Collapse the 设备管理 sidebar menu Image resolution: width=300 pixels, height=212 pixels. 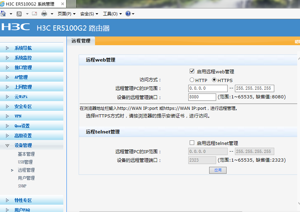32,145
